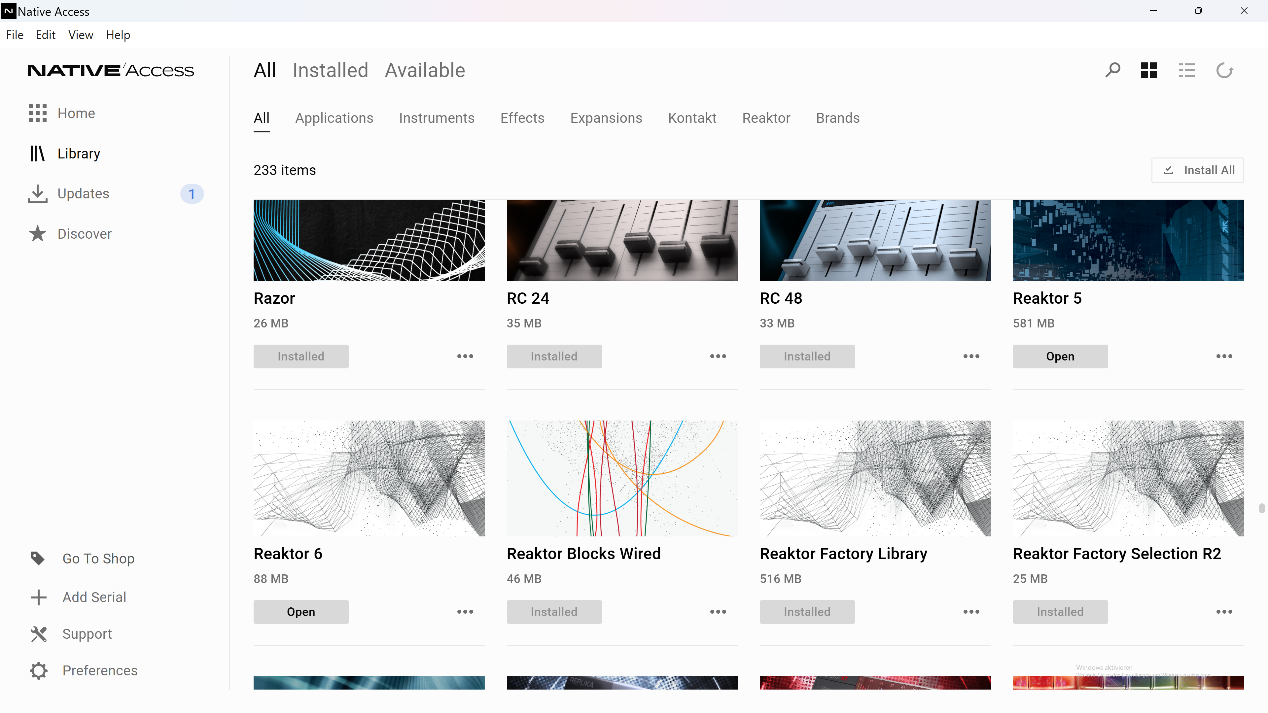Click the Updates download icon
The width and height of the screenshot is (1268, 713).
37,194
